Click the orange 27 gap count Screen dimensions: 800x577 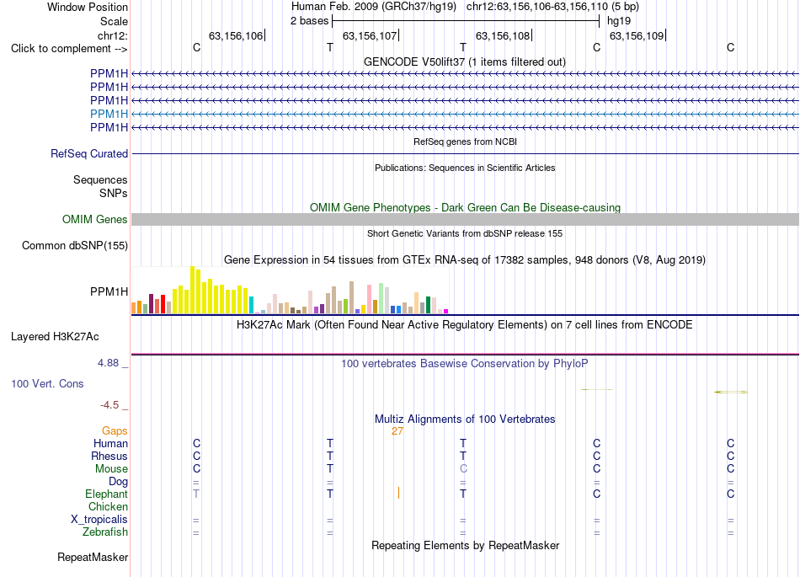click(x=397, y=431)
